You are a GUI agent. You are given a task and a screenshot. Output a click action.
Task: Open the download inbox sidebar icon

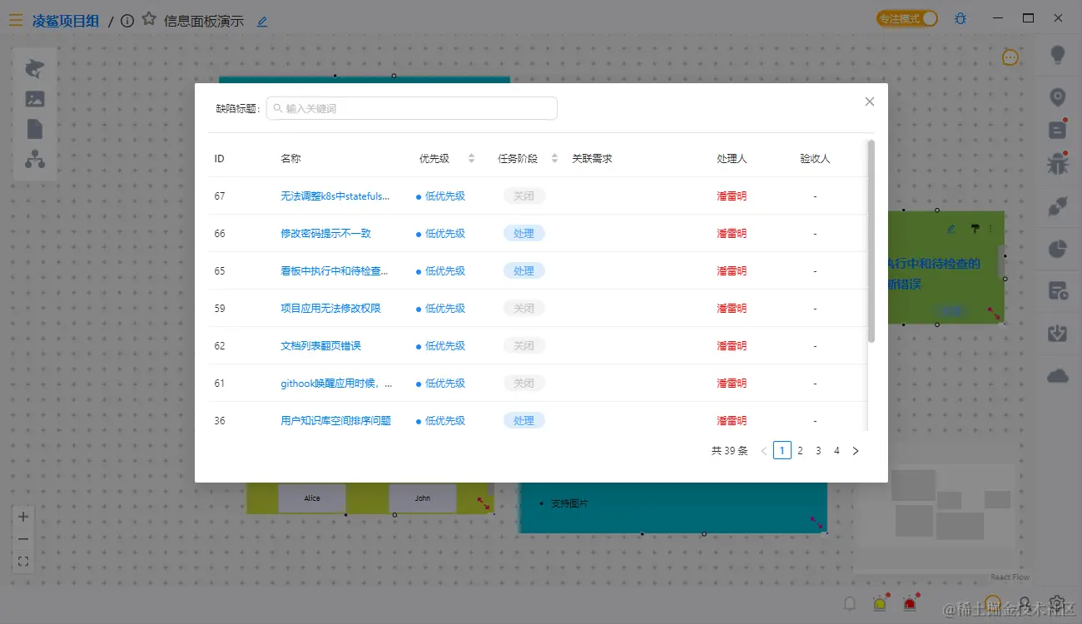[1058, 334]
